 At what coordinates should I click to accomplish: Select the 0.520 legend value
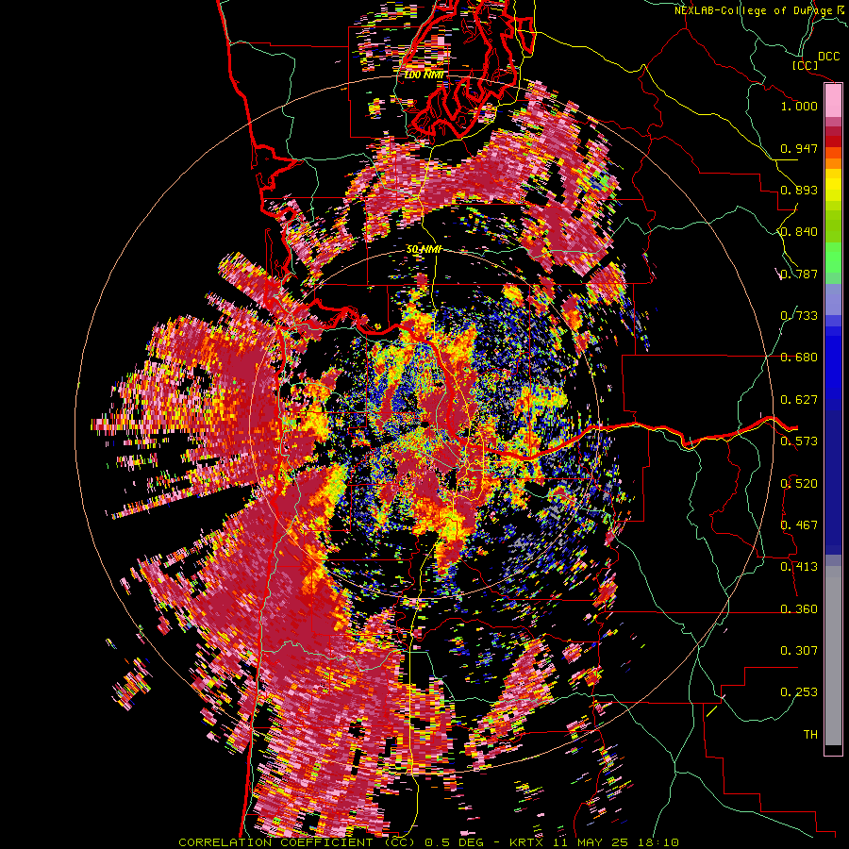pos(799,484)
